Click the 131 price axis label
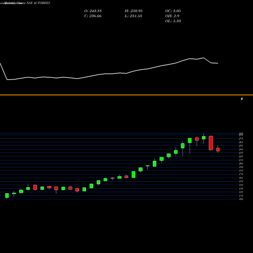 [x=241, y=188]
